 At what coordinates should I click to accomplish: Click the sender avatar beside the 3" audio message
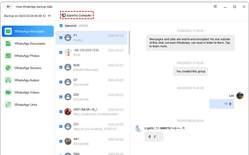click(138, 128)
